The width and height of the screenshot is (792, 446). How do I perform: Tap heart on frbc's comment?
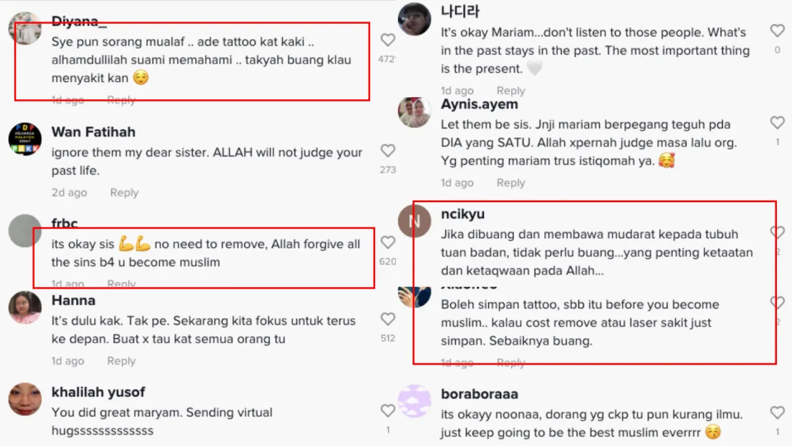pos(387,242)
